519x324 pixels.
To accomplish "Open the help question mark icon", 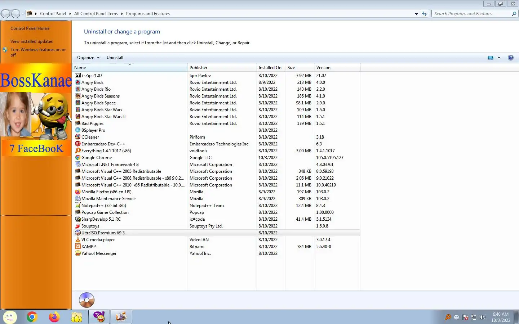I will point(510,58).
